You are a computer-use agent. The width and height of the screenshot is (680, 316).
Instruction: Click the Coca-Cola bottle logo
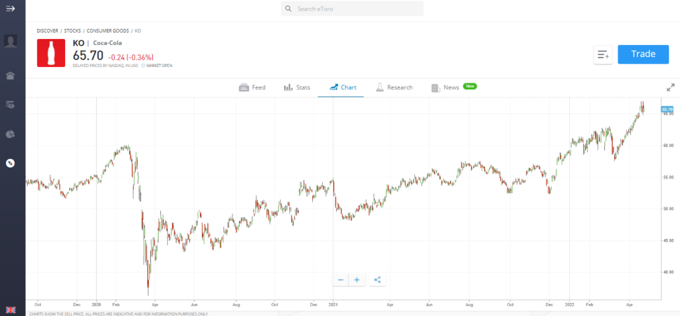(50, 53)
